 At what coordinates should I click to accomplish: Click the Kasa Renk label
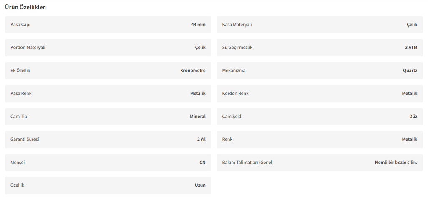[x=21, y=94]
